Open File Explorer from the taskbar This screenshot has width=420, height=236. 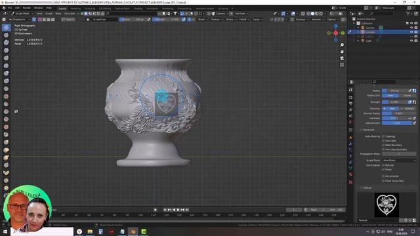click(x=90, y=231)
